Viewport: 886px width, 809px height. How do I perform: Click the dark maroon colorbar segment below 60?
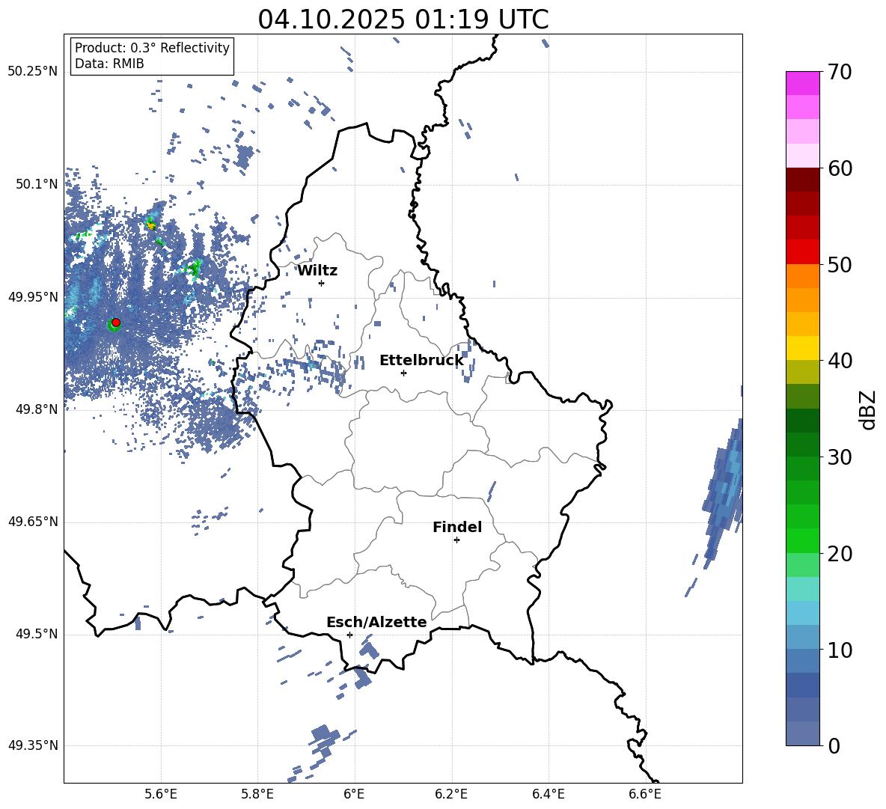pyautogui.click(x=802, y=180)
